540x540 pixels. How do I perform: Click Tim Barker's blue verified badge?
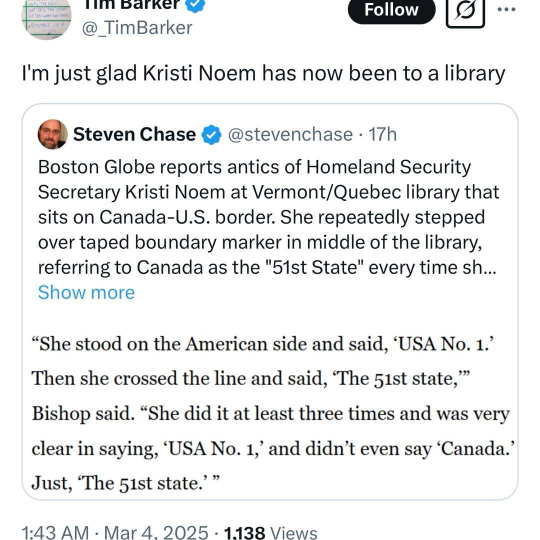[x=195, y=4]
